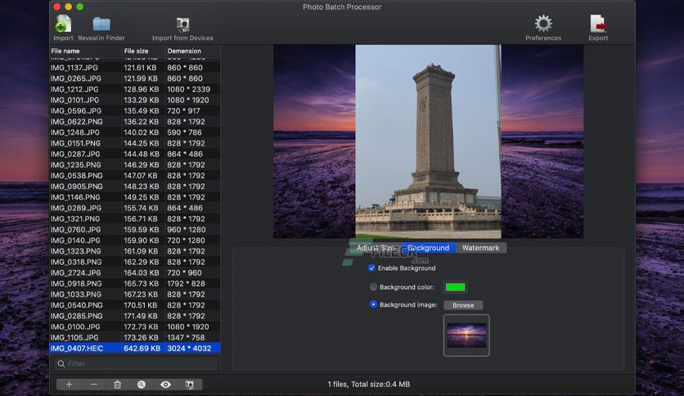Screen dimensions: 684x396
Task: Sort by Demension column header
Action: (192, 51)
